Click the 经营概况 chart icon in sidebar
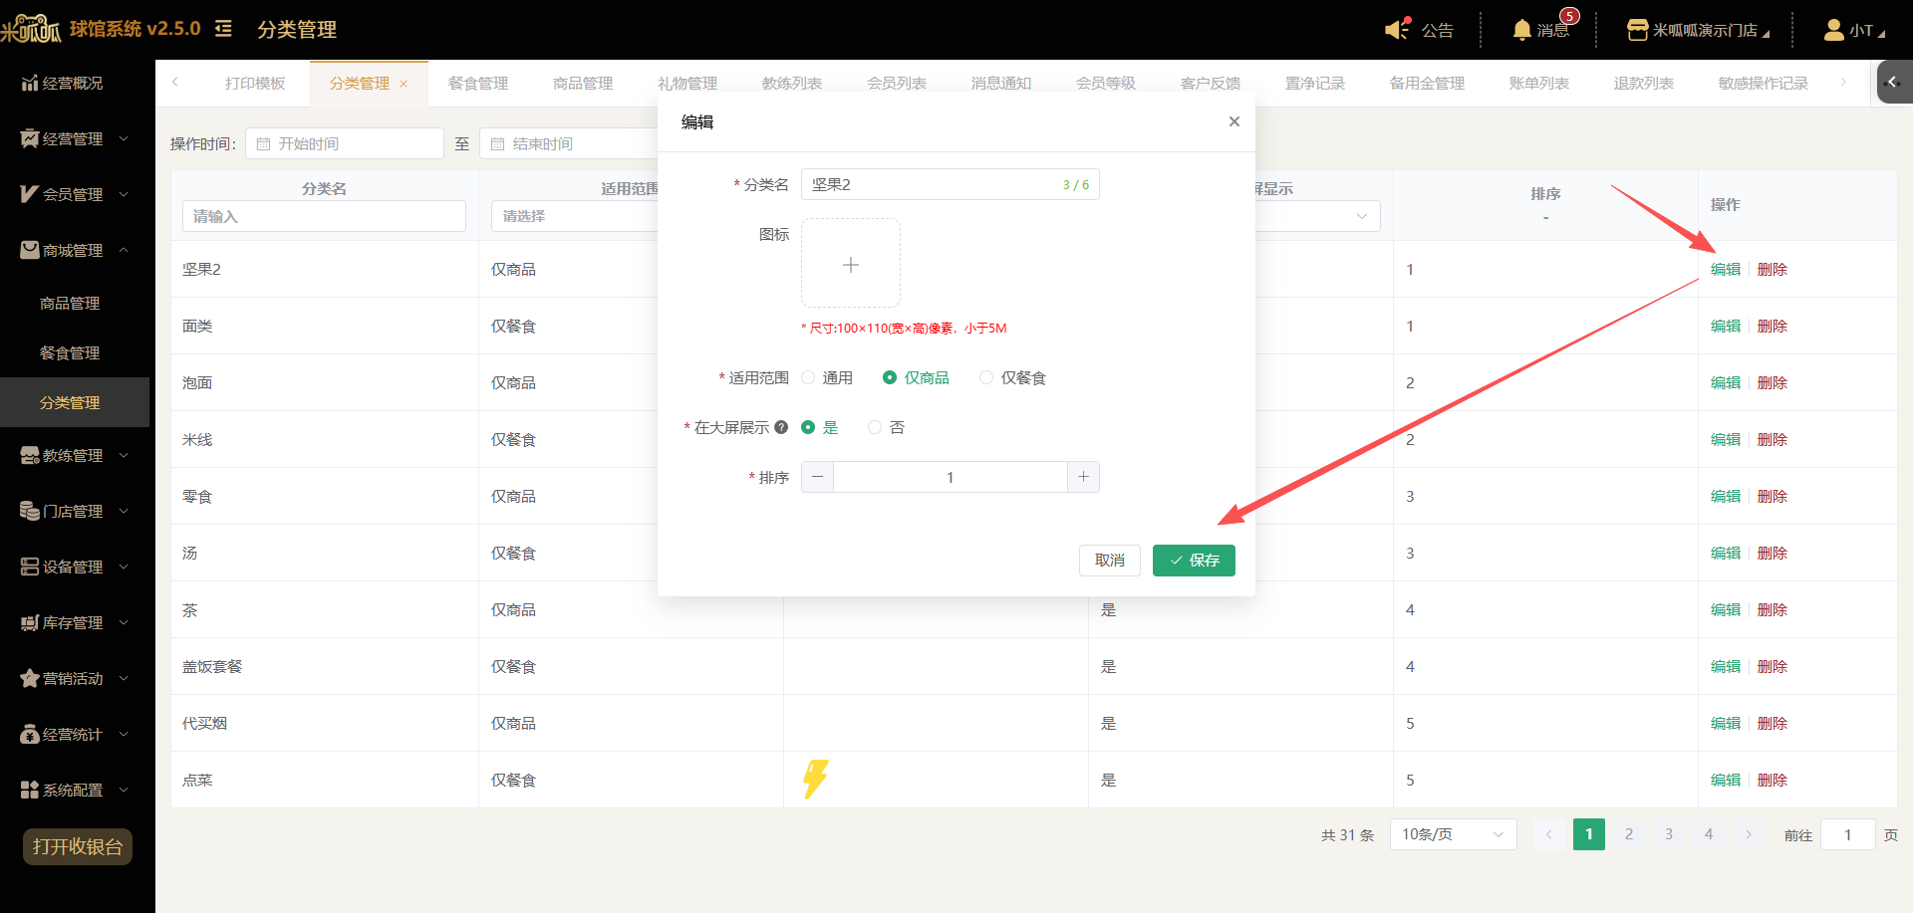Screen dimensions: 1913x913 [x=30, y=83]
